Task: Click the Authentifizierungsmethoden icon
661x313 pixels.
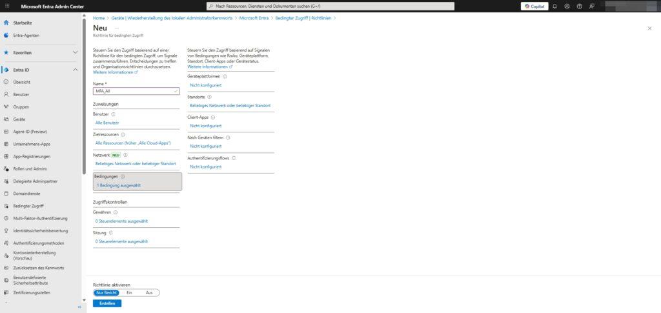Action: 6,243
